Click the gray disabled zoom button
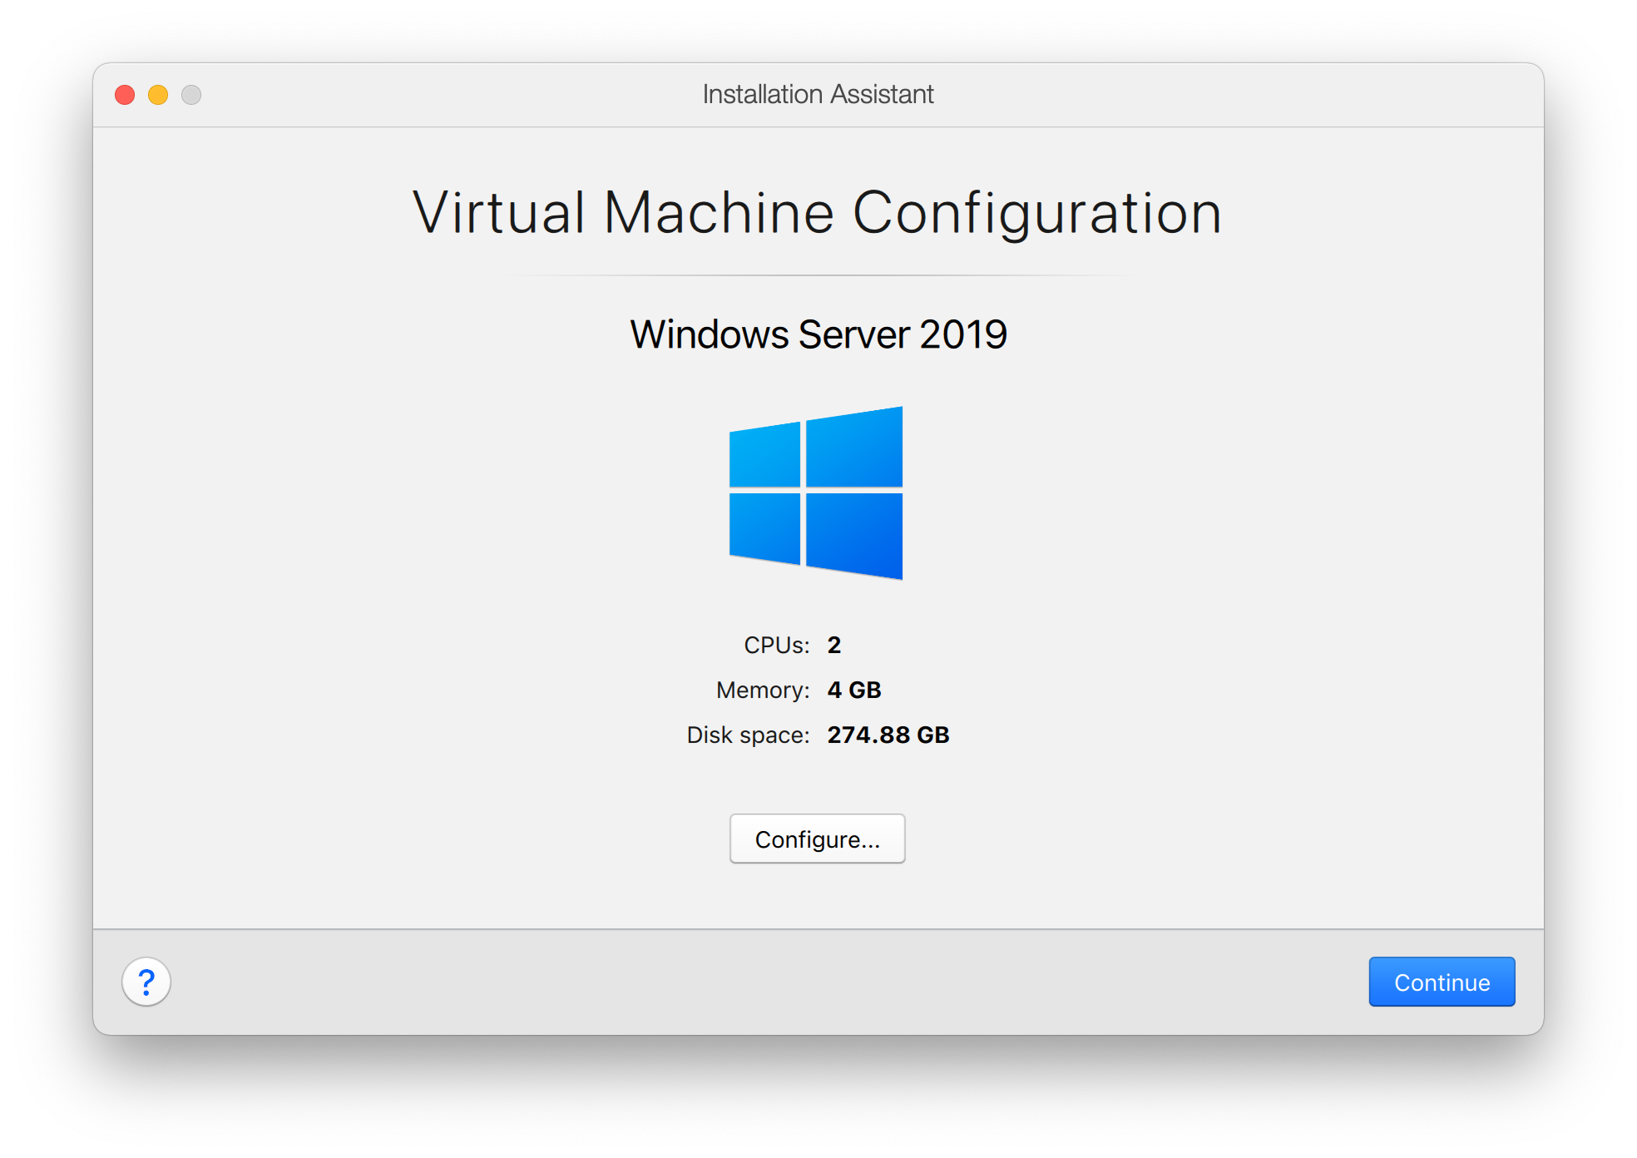Viewport: 1637px width, 1158px height. click(191, 95)
